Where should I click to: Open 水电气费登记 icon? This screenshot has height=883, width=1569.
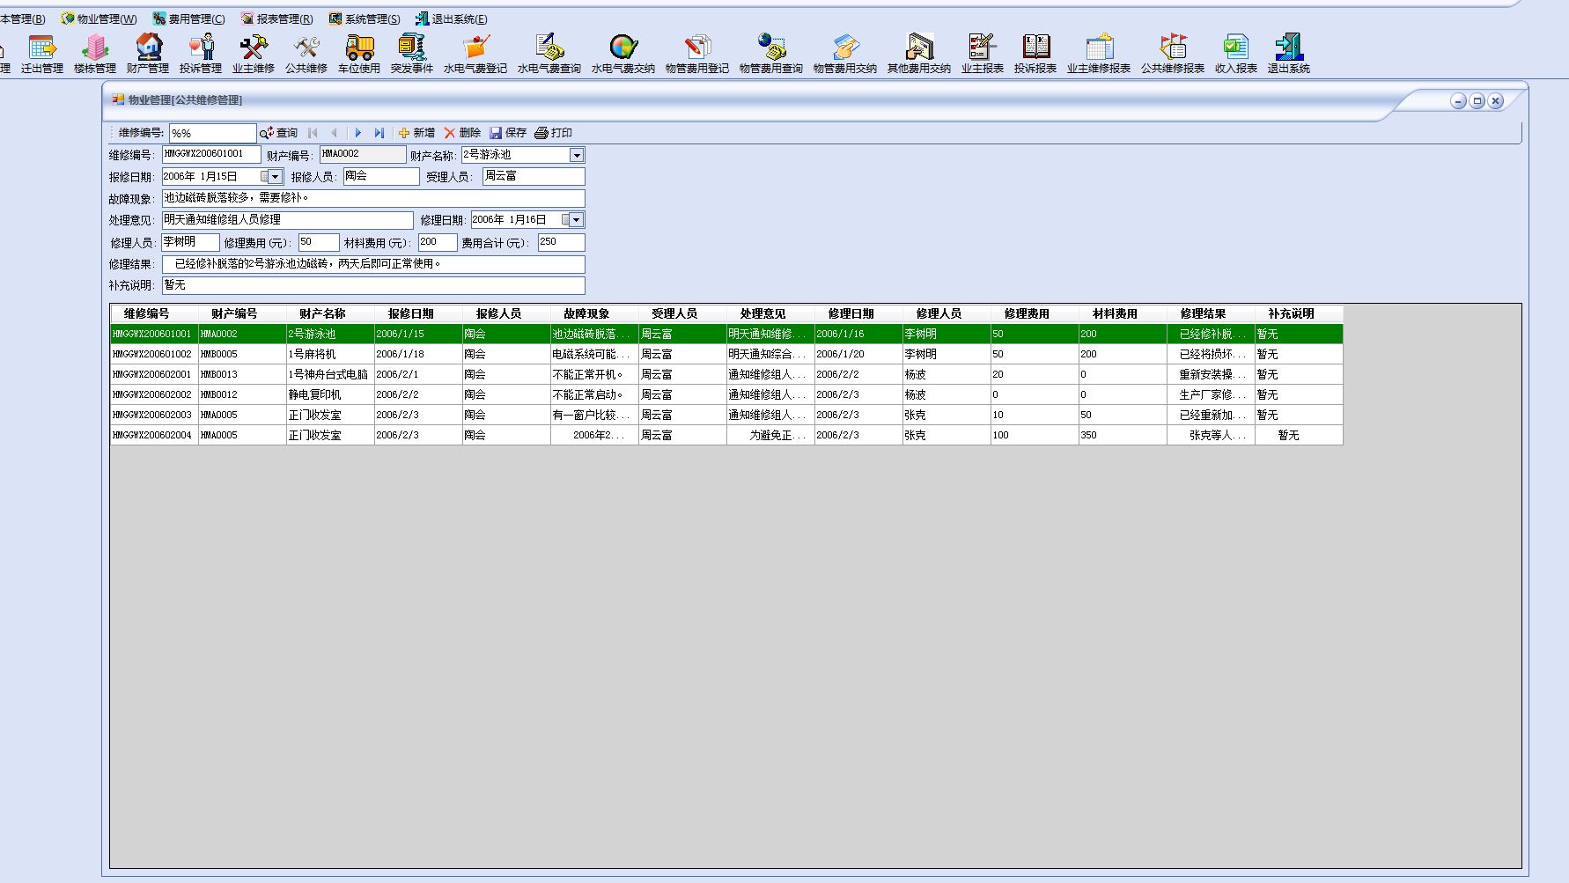pos(475,53)
